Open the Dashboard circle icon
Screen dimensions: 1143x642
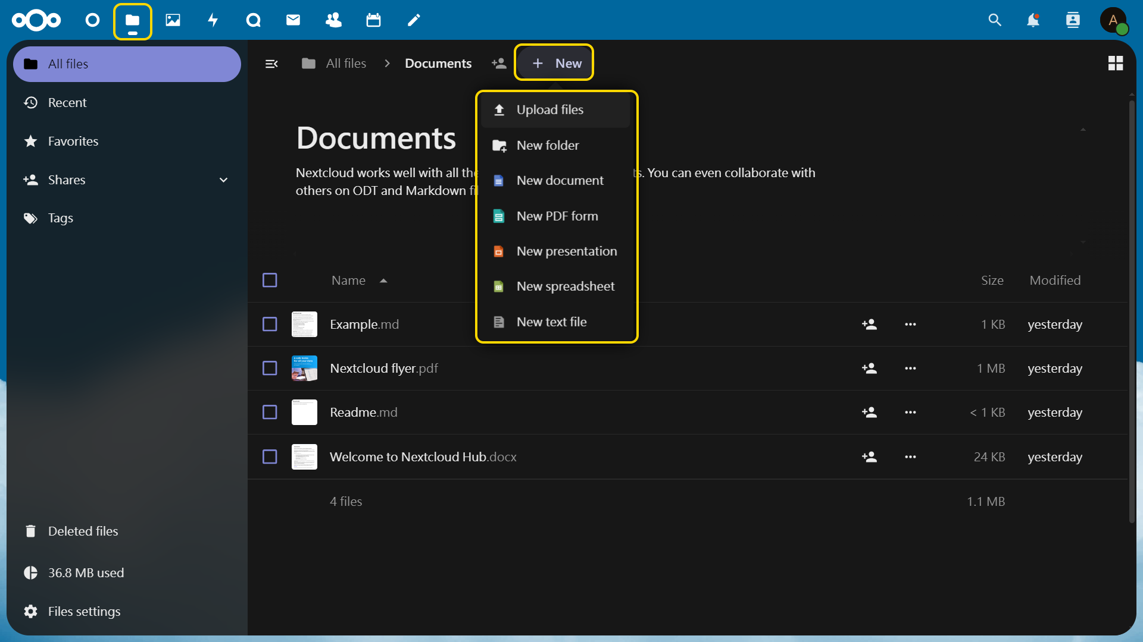(92, 20)
